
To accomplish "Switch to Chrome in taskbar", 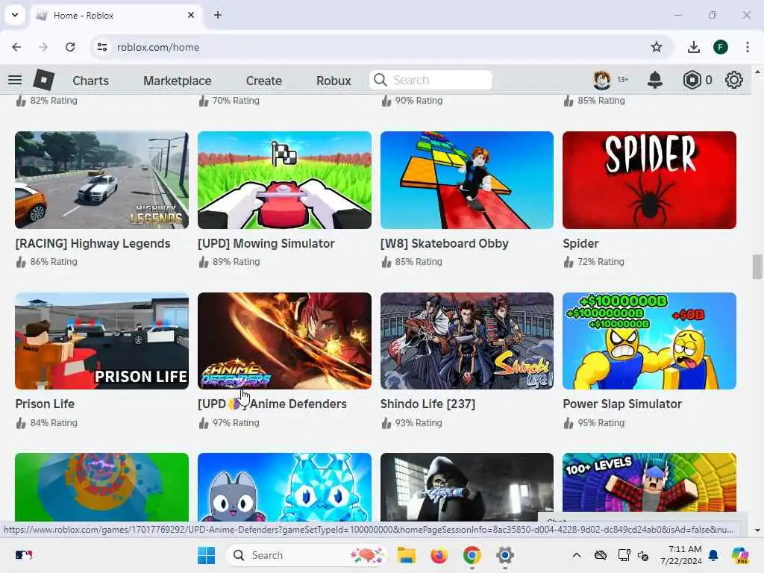I will (x=472, y=555).
